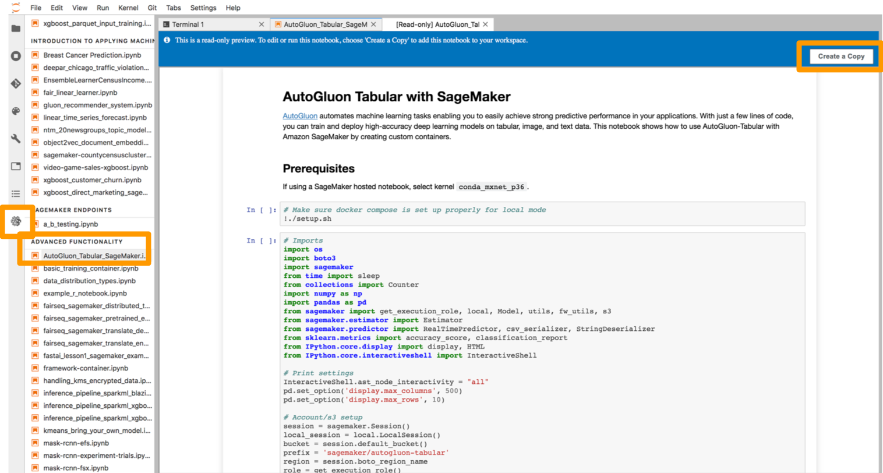Image resolution: width=883 pixels, height=473 pixels.
Task: Click the notebook icon beside Breast Cancer Prediction.ipynb
Action: [35, 55]
